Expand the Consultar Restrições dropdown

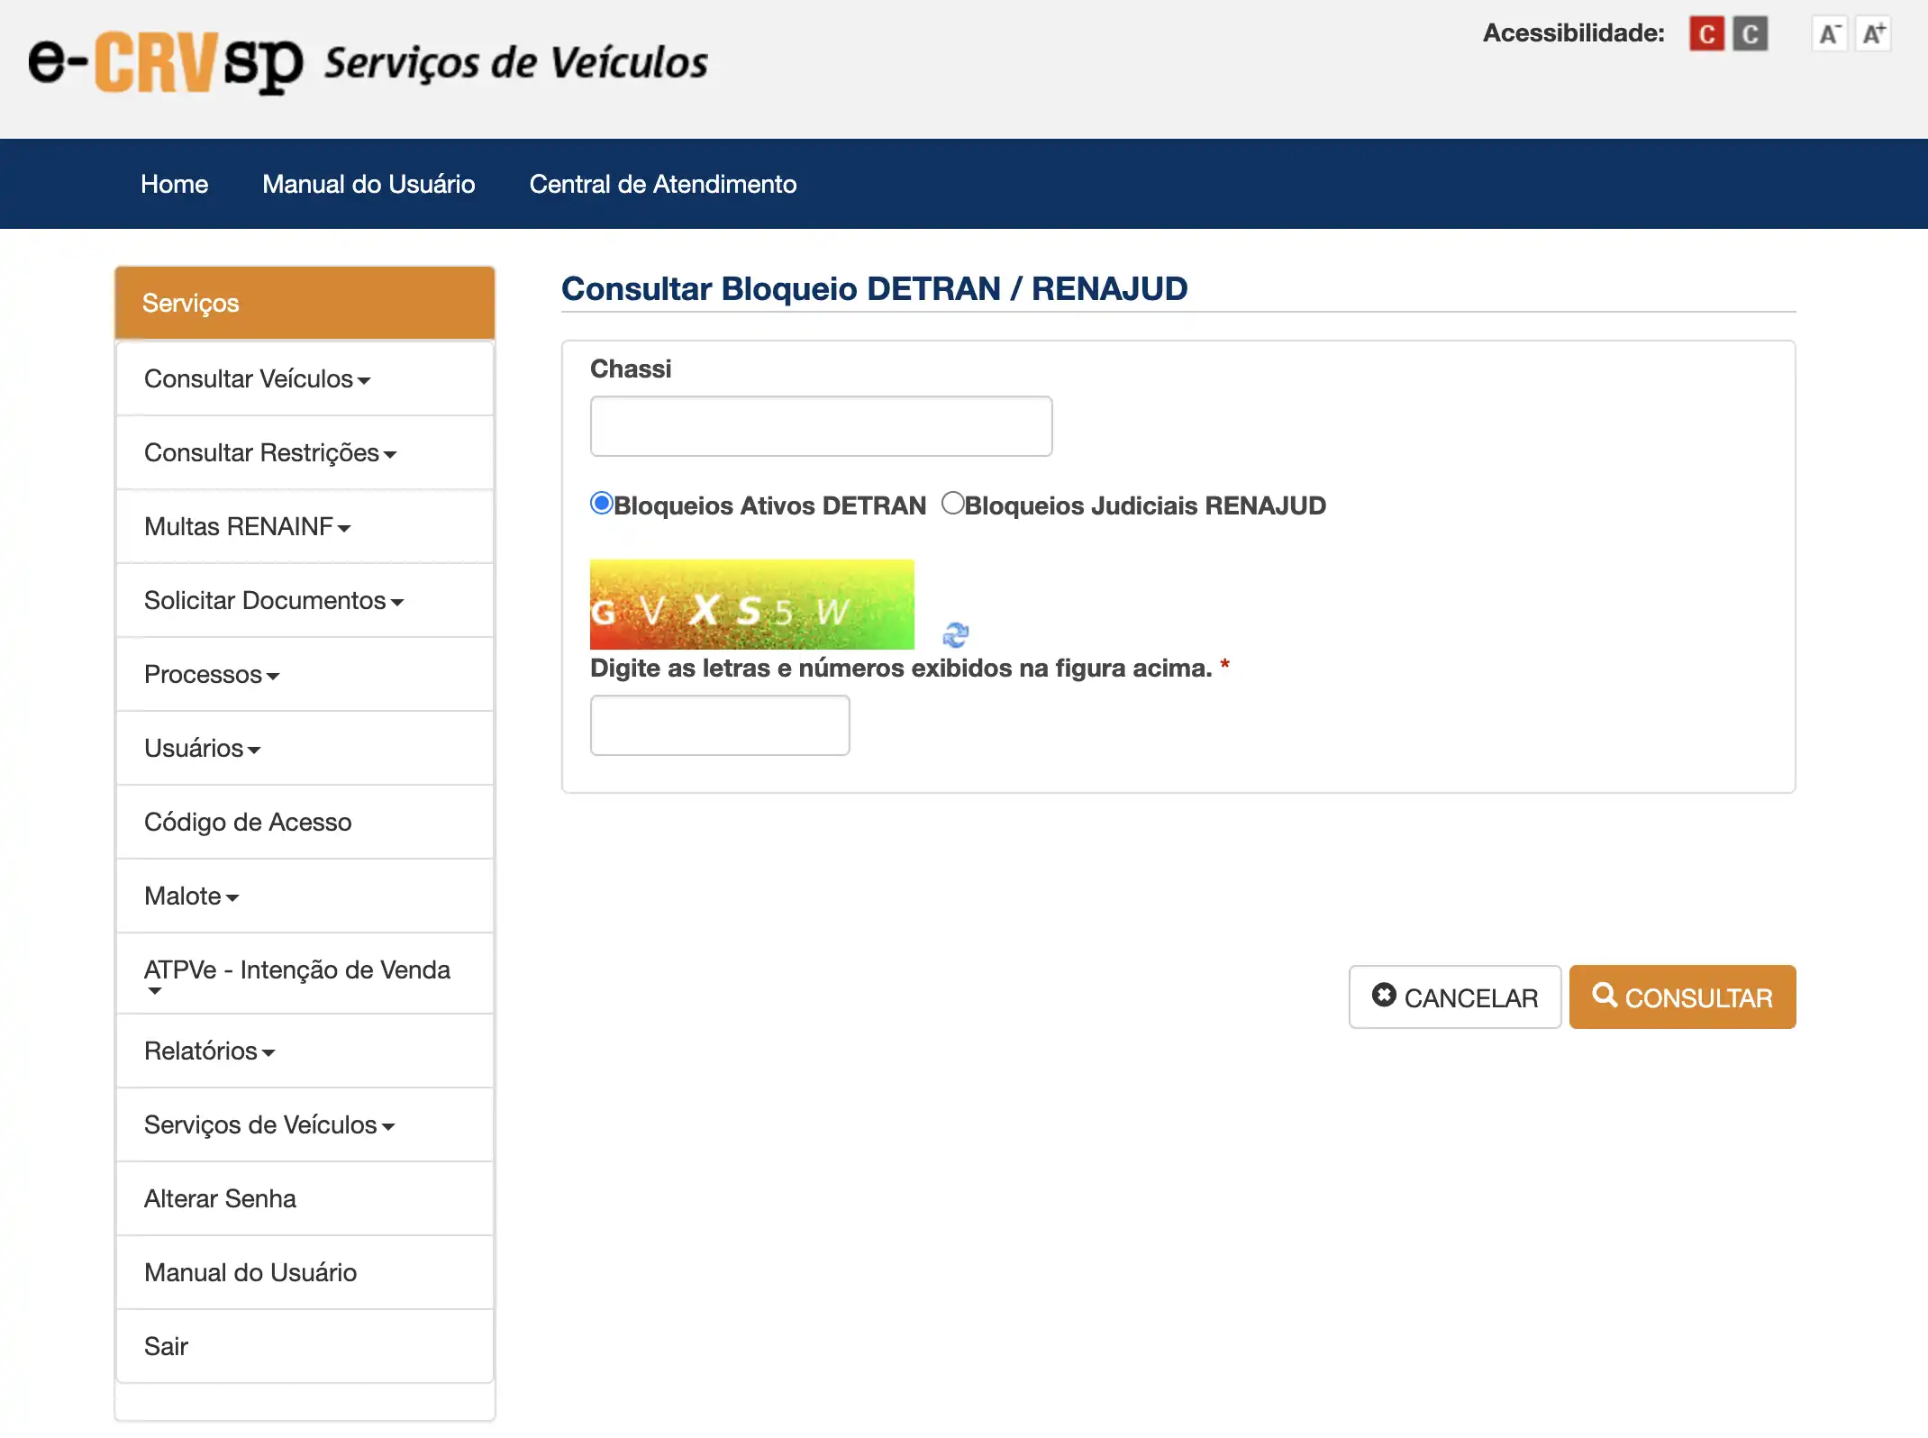click(x=269, y=453)
